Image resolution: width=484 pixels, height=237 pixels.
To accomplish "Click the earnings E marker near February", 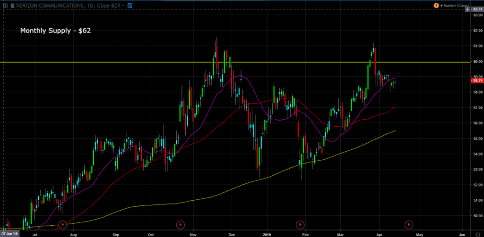I will tap(300, 225).
